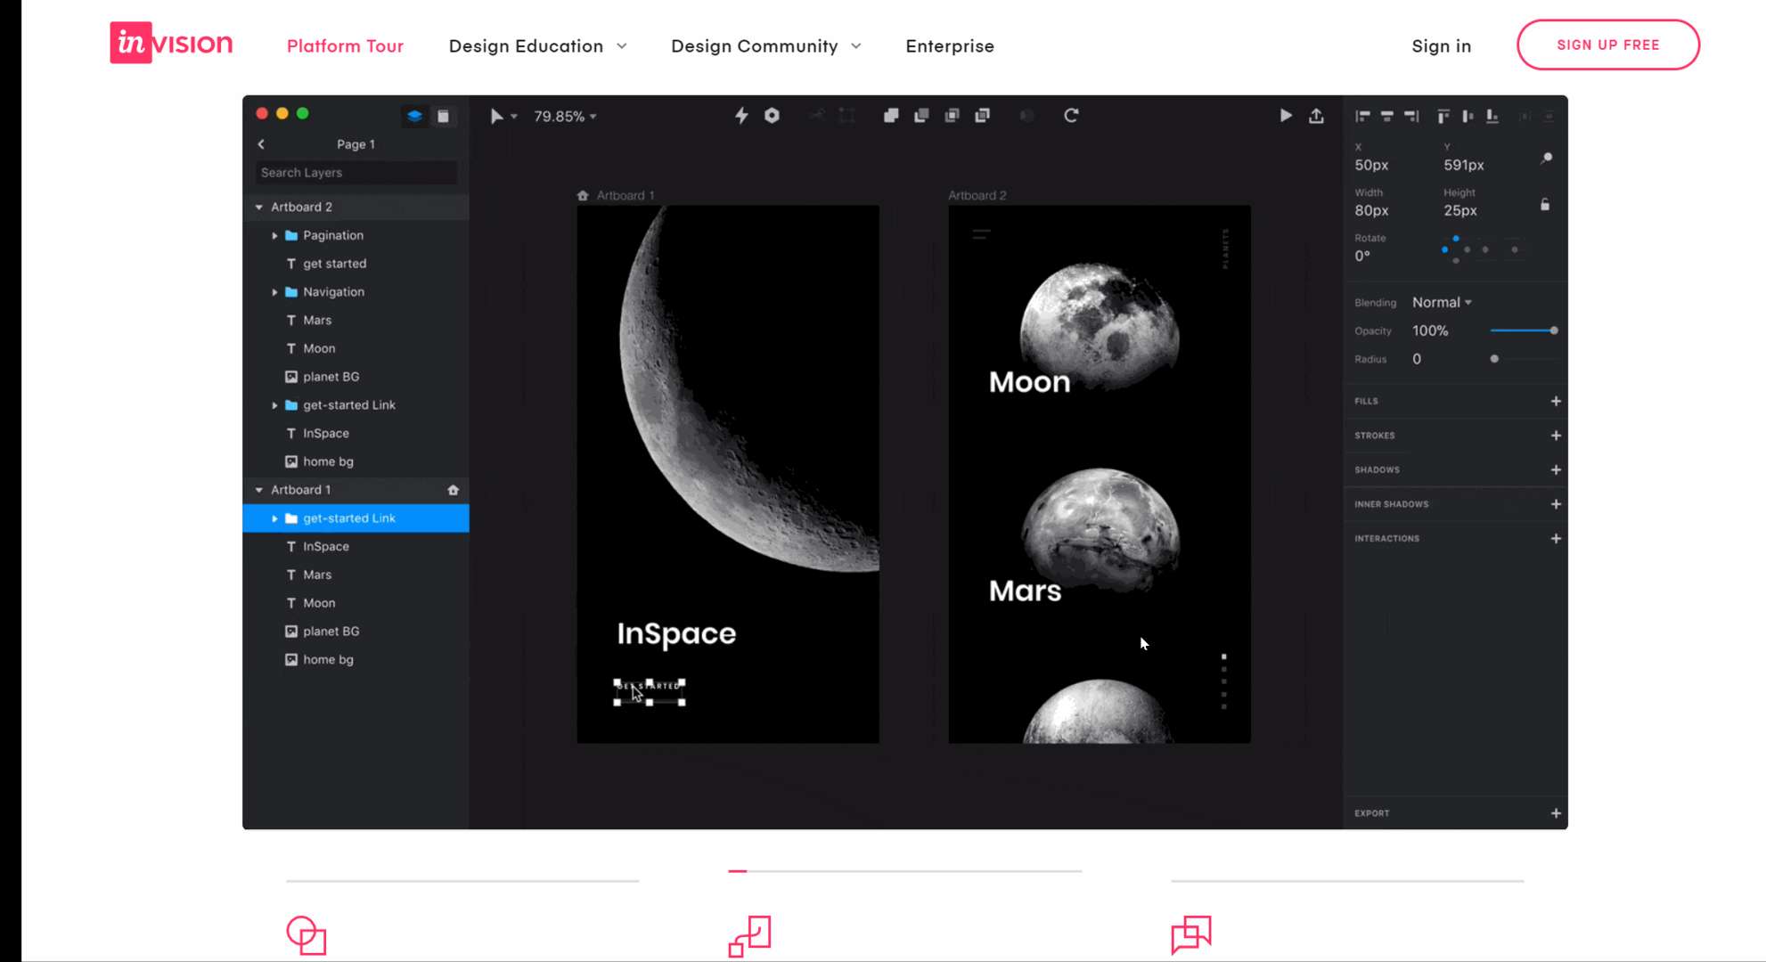
Task: Click the play/preview button in toolbar
Action: pyautogui.click(x=1283, y=115)
